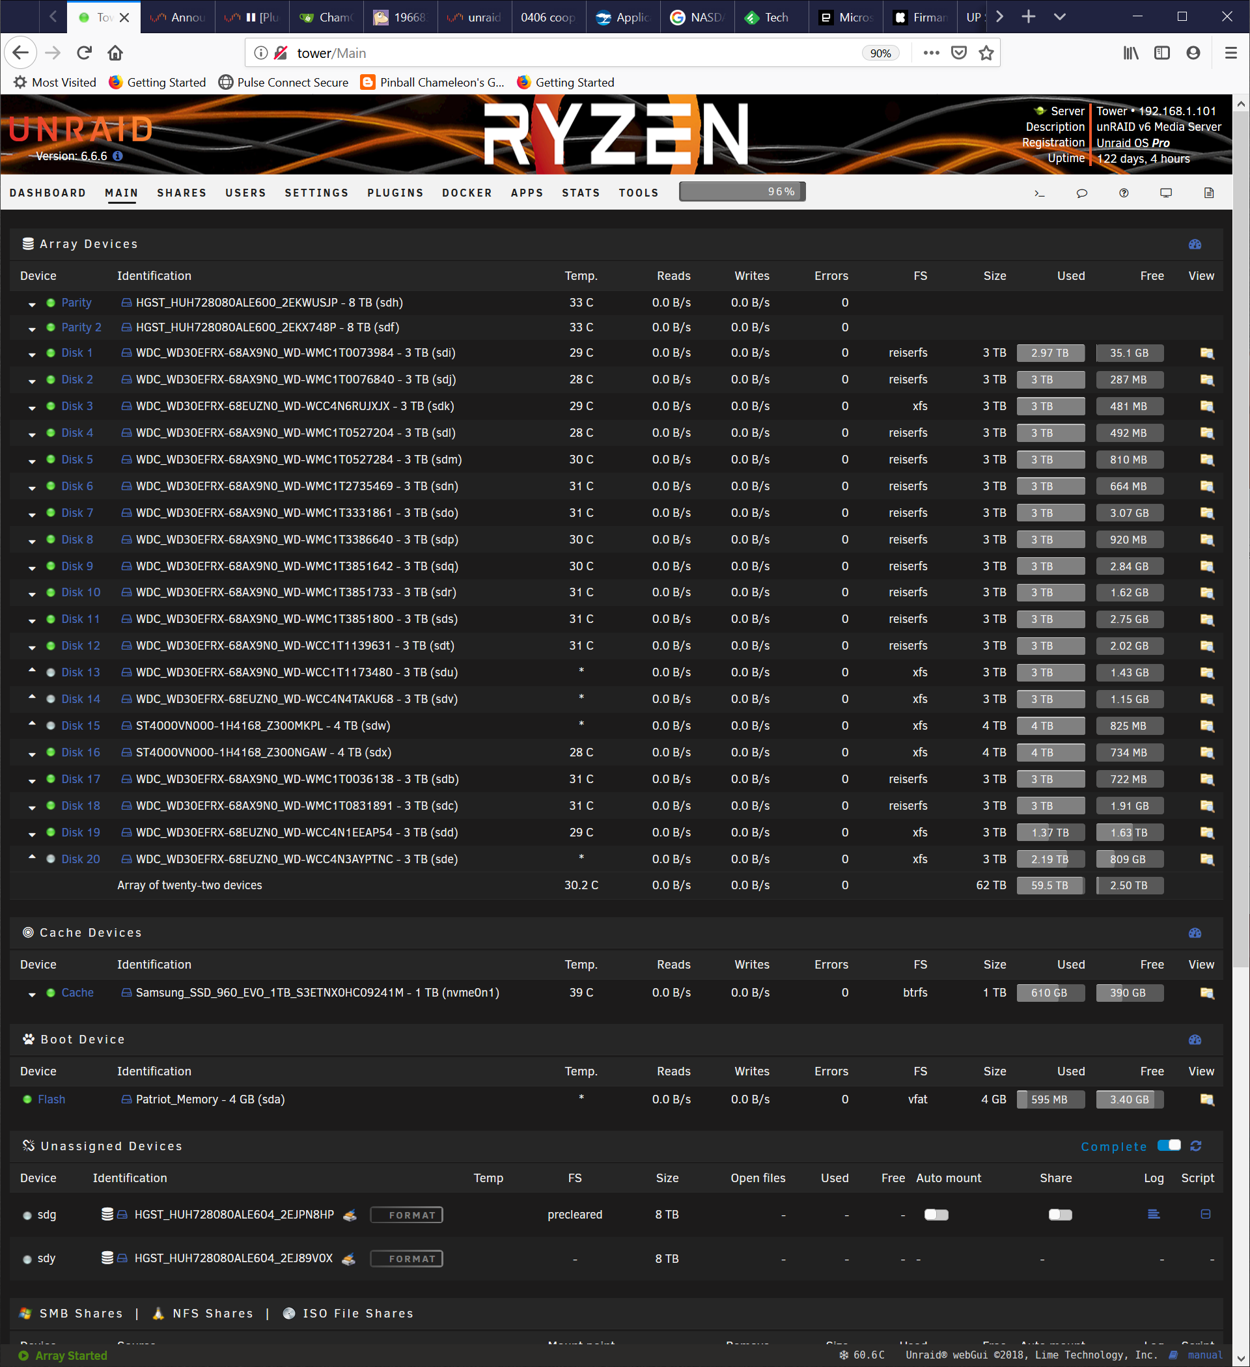The width and height of the screenshot is (1250, 1367).
Task: Click the Array Devices dashboard gauge icon
Action: tap(1195, 244)
